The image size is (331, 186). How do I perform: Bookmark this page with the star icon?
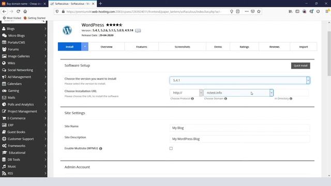pyautogui.click(x=259, y=11)
